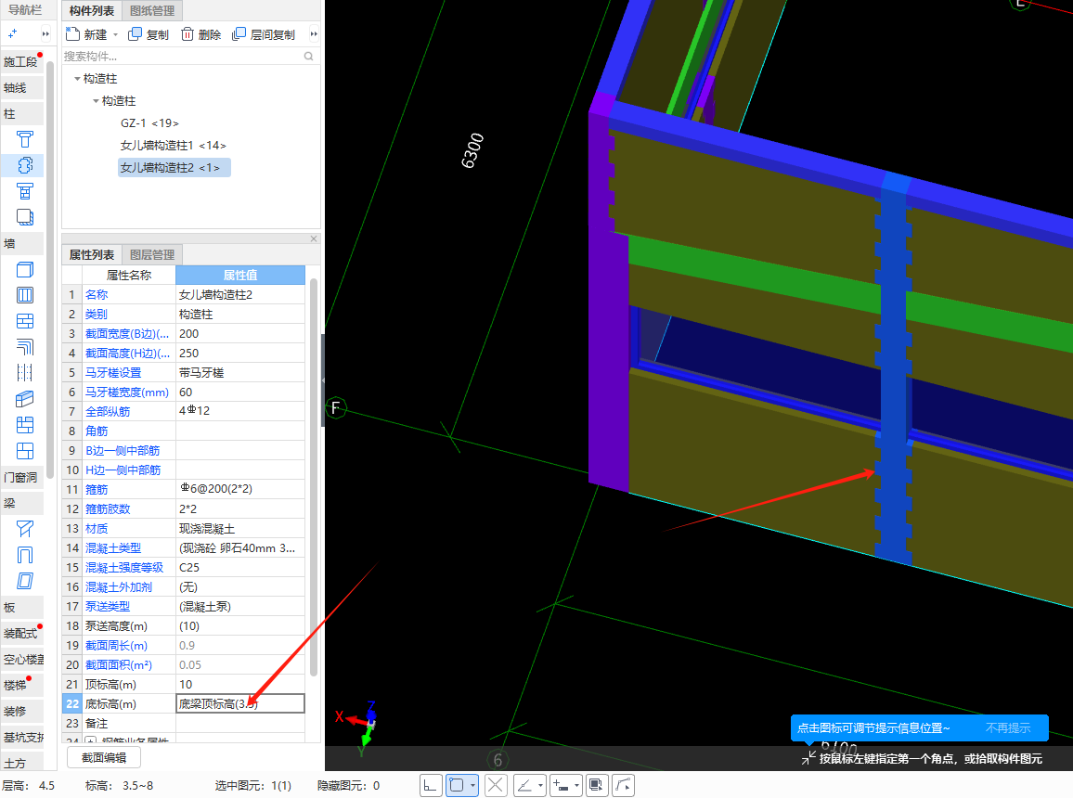Image resolution: width=1073 pixels, height=798 pixels.
Task: Select 女儿墙构造柱1 <14> component
Action: (x=174, y=145)
